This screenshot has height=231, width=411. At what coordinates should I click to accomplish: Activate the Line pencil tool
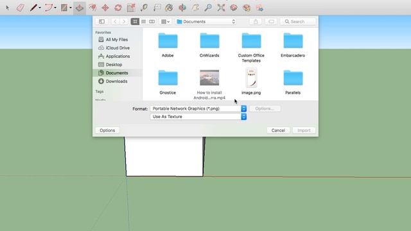(33, 8)
